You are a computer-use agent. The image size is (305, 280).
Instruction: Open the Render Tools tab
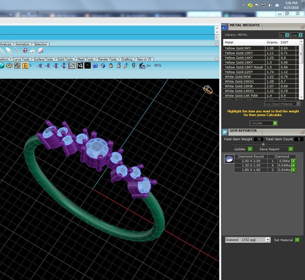point(107,59)
